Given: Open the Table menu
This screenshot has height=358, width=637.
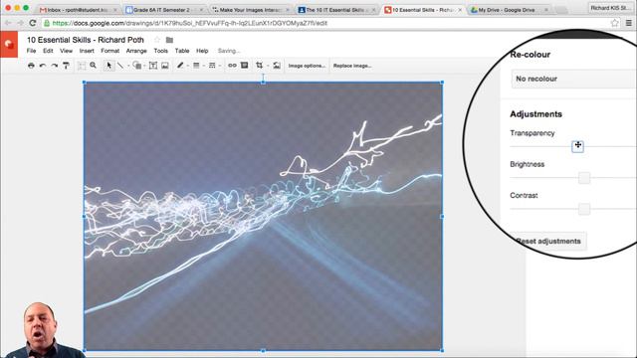Looking at the screenshot, I should click(182, 51).
